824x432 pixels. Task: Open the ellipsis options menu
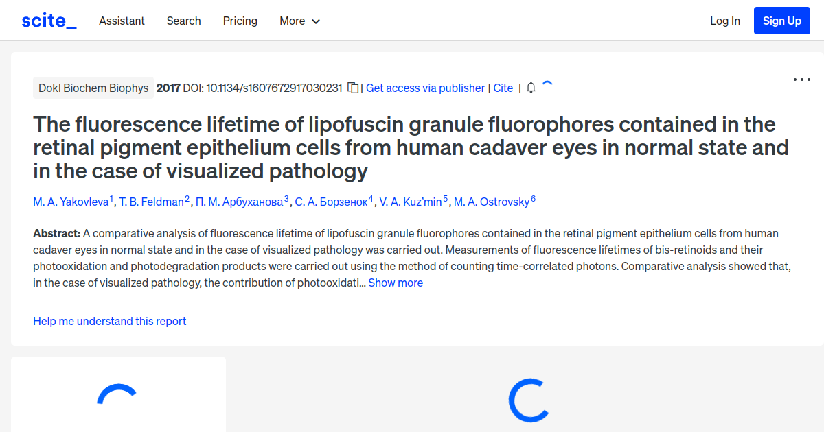801,80
